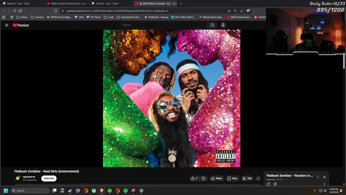Open the playlist second more-options dots

(324, 184)
